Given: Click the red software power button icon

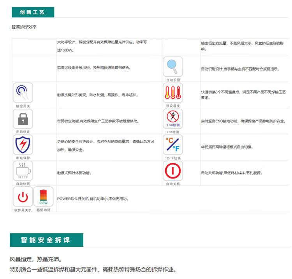Looking at the screenshot, I should point(23,196).
